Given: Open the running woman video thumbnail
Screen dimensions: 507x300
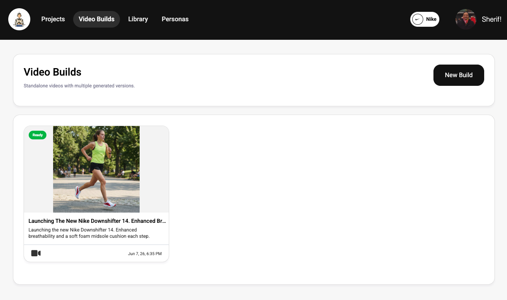Looking at the screenshot, I should (96, 169).
